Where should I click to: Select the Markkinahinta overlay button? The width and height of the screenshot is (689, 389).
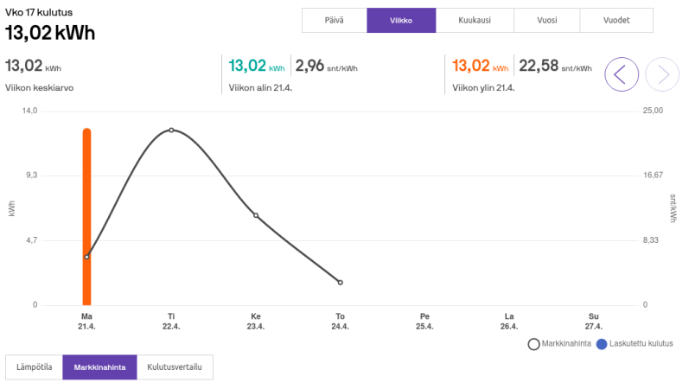(99, 367)
